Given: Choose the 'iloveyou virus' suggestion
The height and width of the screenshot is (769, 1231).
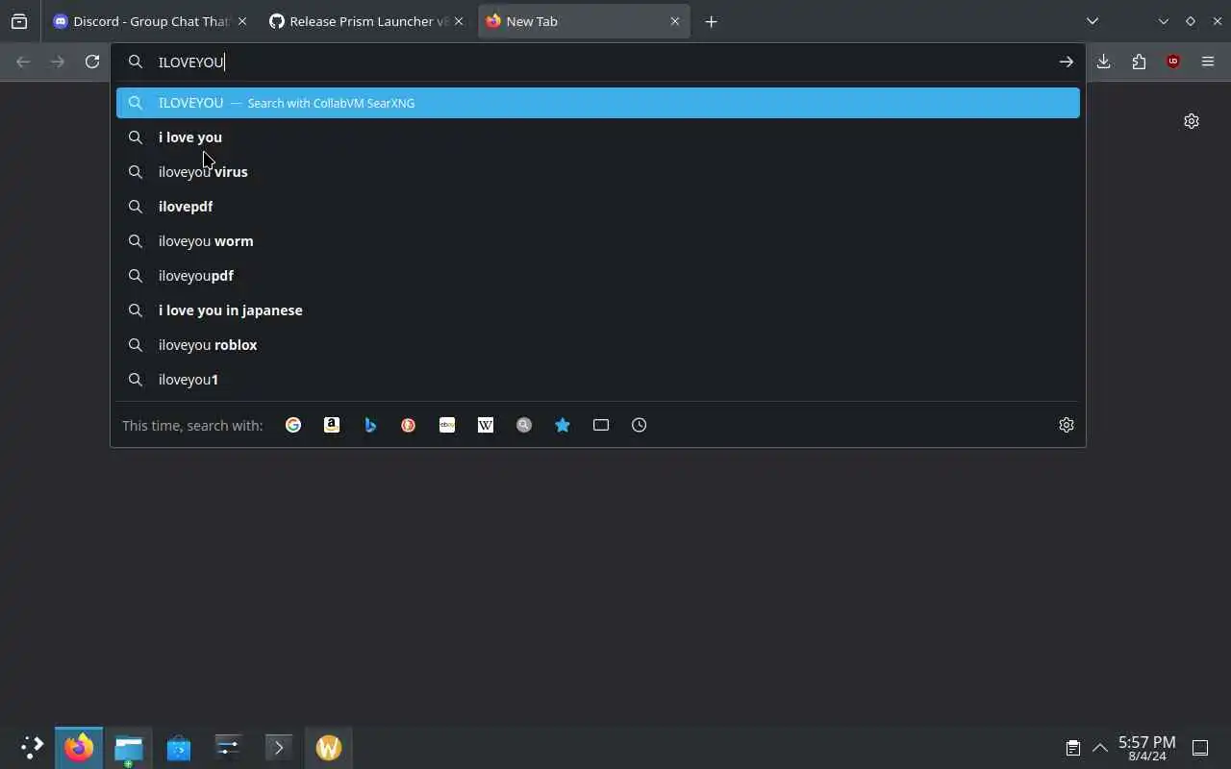Looking at the screenshot, I should point(598,172).
